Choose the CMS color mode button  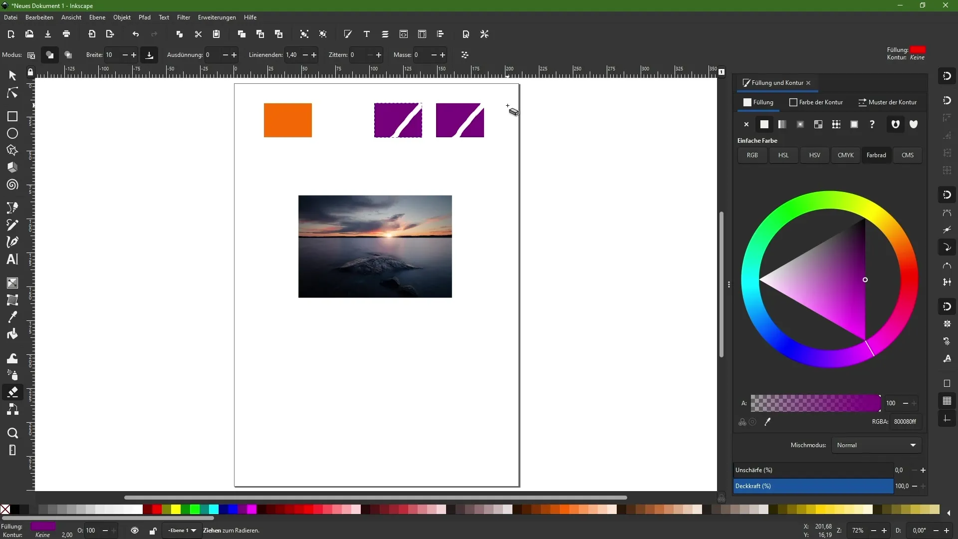[908, 155]
